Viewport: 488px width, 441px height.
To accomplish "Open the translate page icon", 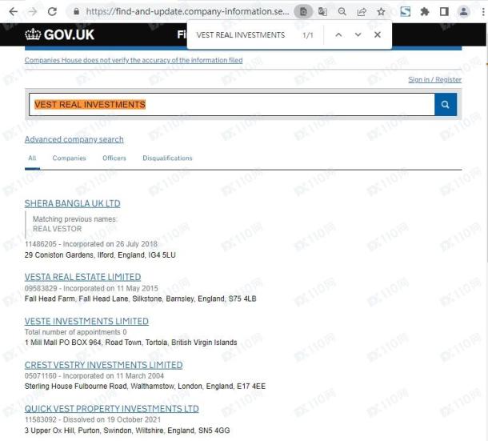I will point(322,12).
